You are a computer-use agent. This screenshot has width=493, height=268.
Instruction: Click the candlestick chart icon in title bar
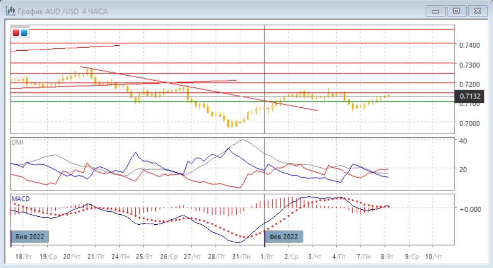(x=9, y=10)
